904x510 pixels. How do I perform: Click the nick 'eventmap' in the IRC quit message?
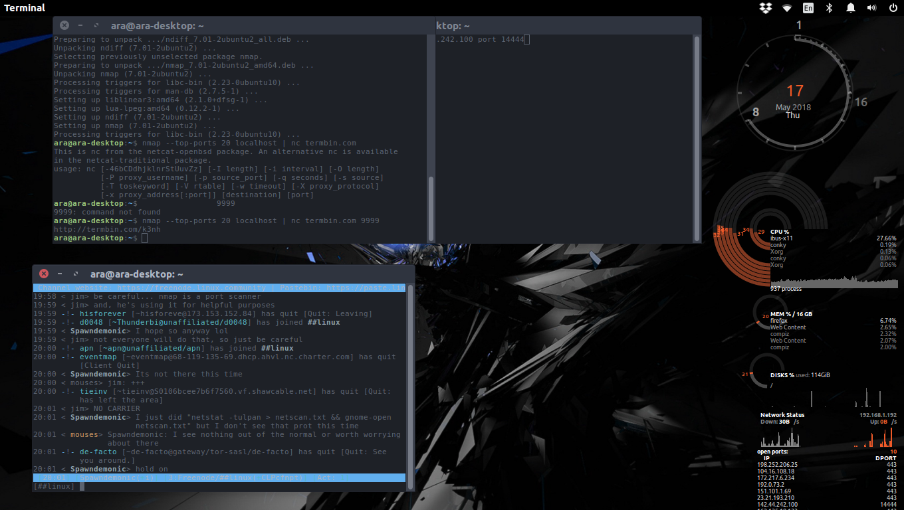coord(98,357)
